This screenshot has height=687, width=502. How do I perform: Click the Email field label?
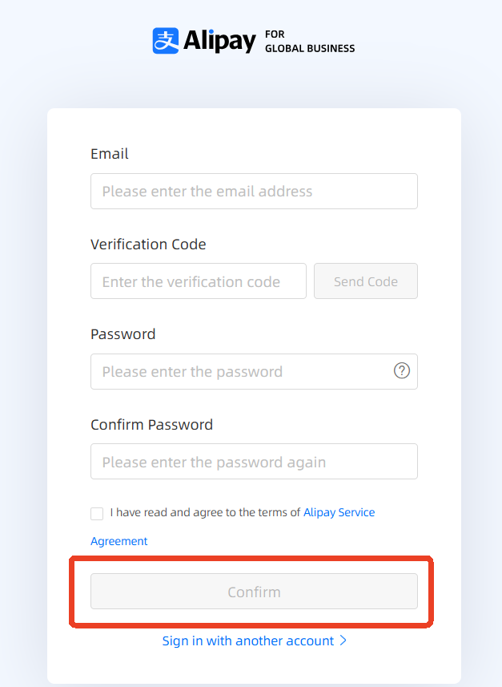tap(110, 154)
